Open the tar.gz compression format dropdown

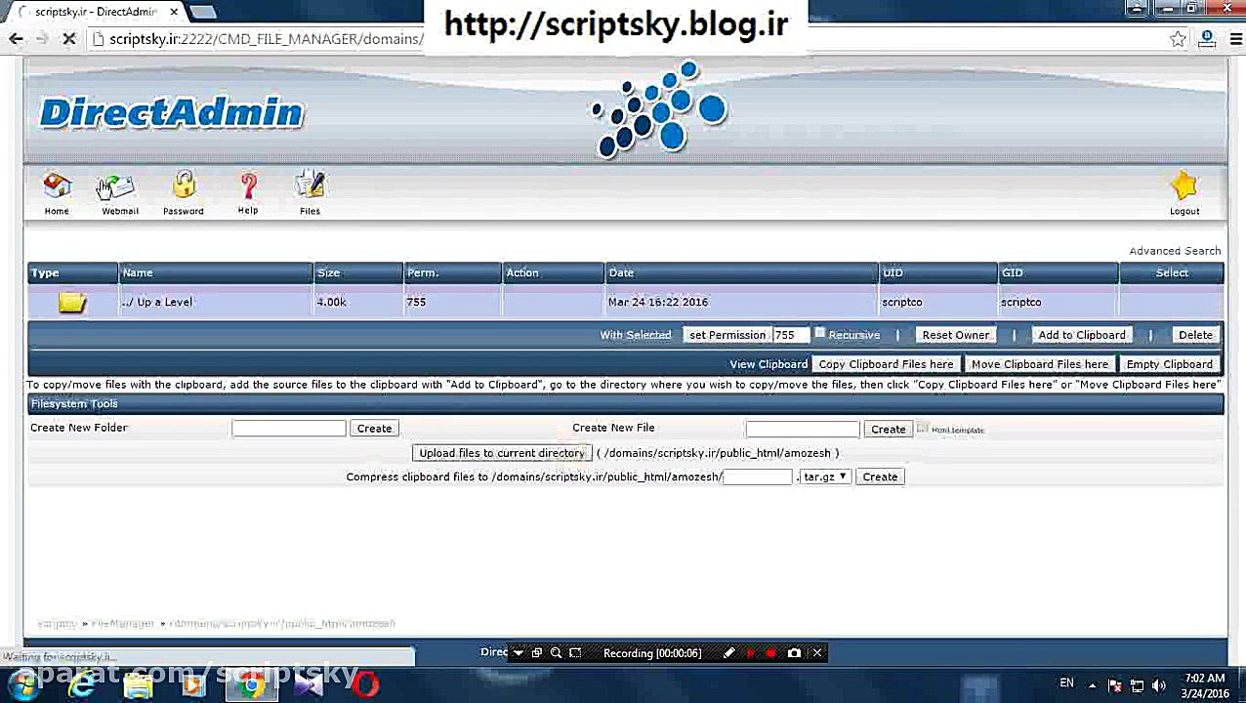pos(825,476)
